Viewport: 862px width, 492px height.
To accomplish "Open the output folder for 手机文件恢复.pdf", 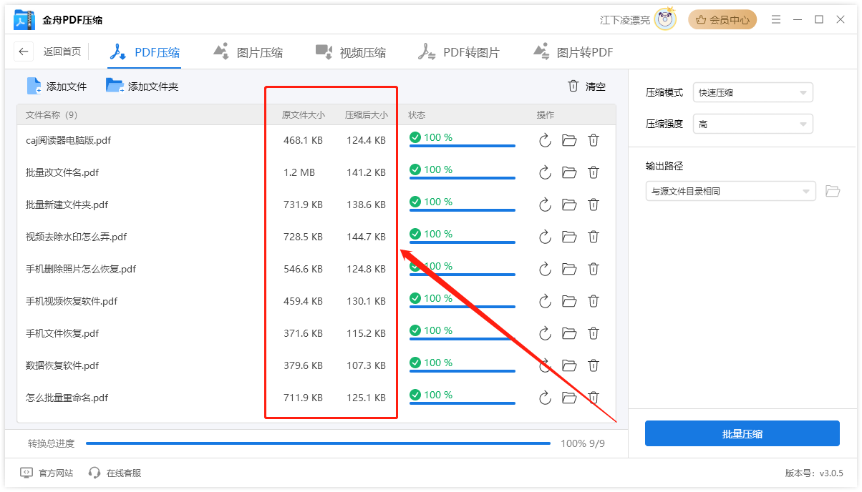I will 569,334.
